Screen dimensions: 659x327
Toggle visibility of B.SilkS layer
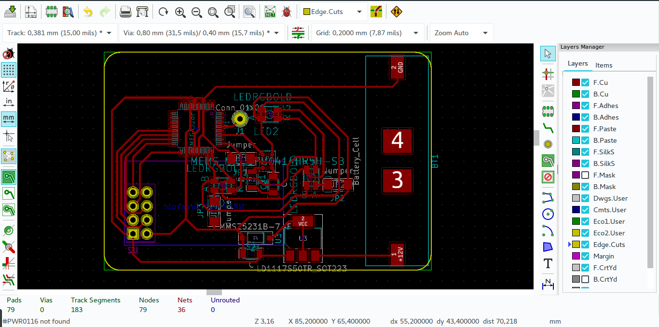[x=584, y=163]
